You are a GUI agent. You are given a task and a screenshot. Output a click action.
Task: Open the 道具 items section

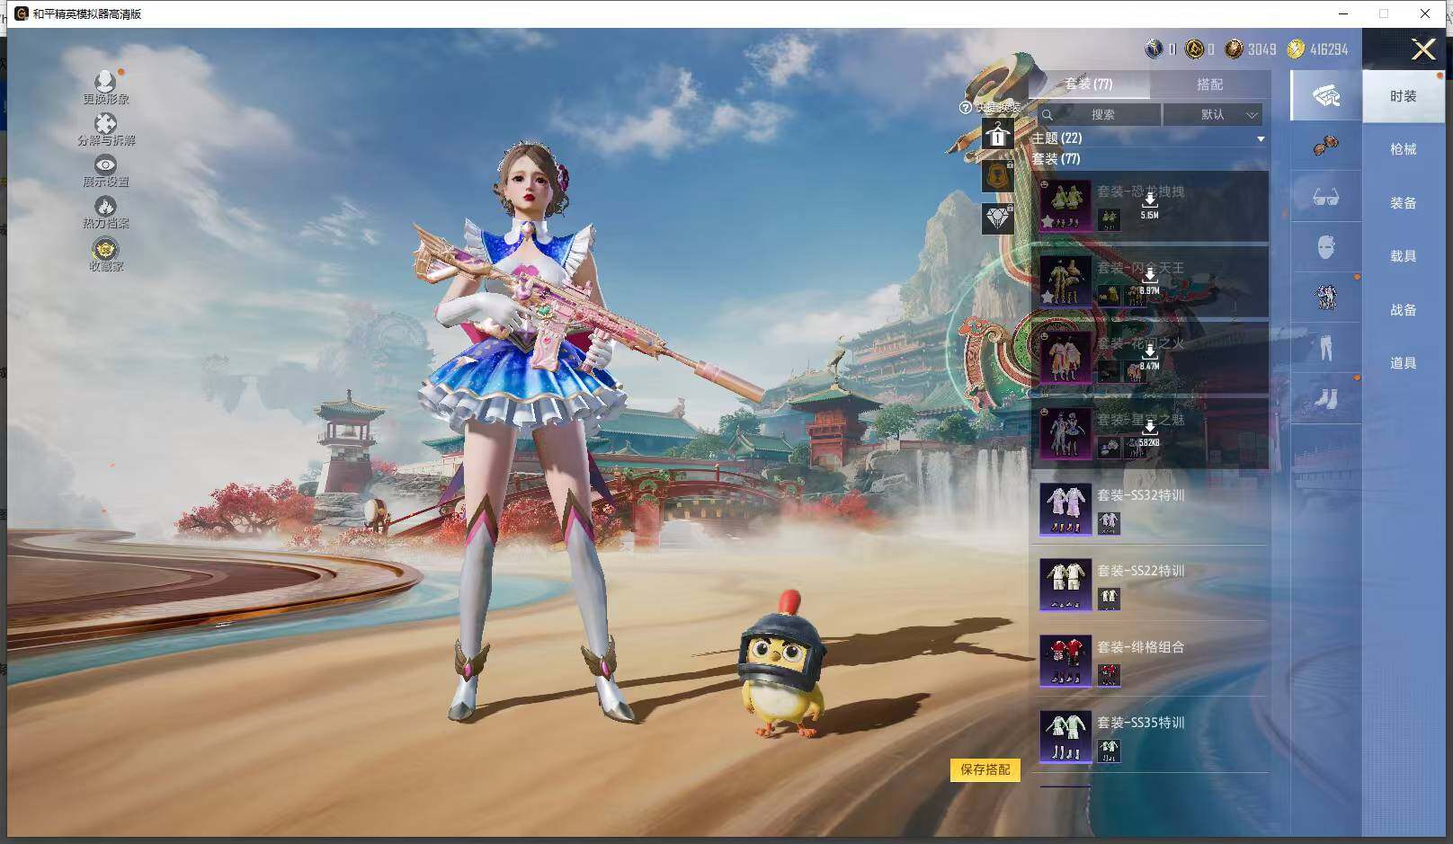(x=1403, y=363)
